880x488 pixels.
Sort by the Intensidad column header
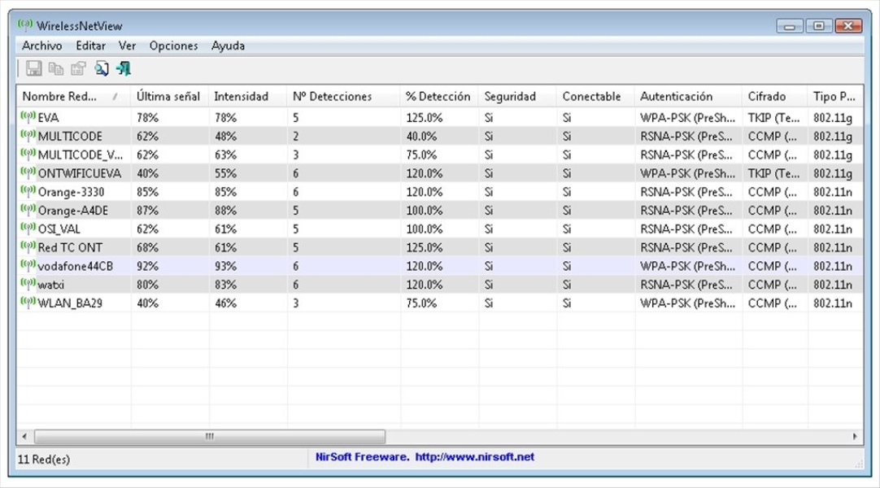pos(247,97)
